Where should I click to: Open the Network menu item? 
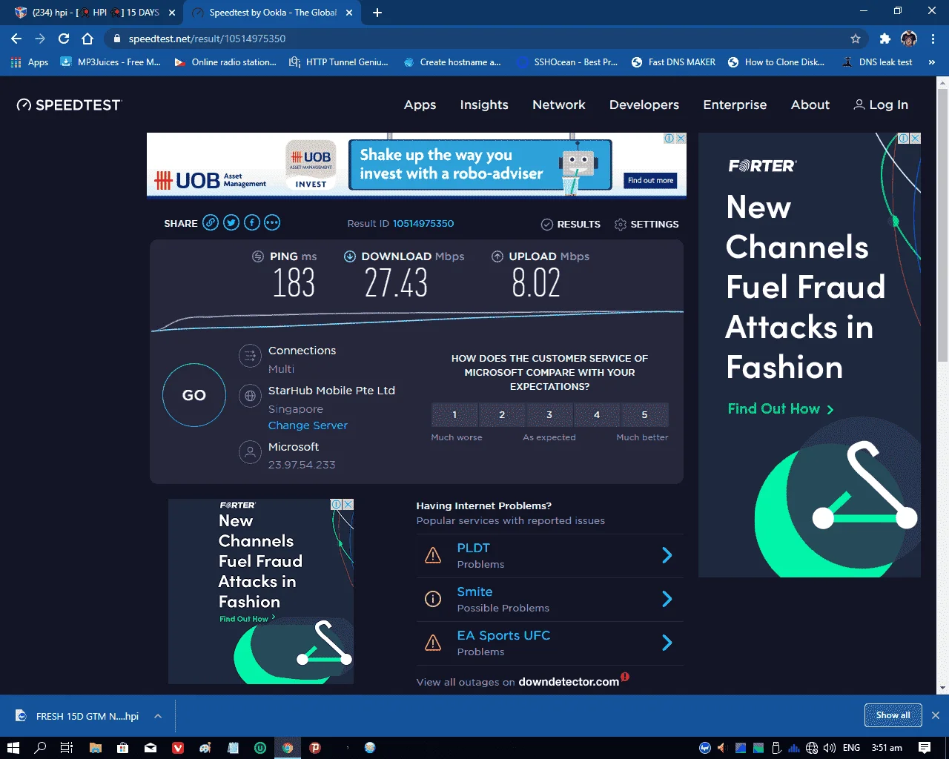[x=559, y=105]
